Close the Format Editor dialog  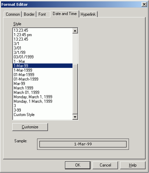pos(144,4)
